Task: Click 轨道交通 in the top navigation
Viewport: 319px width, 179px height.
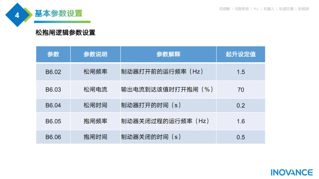Action: (x=286, y=9)
